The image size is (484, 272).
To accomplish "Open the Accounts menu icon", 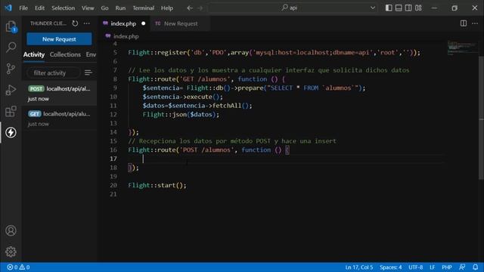I will 11,230.
